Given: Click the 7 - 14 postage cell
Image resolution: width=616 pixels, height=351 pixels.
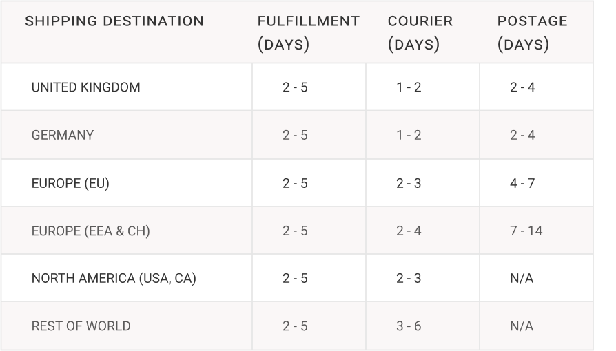Looking at the screenshot, I should click(x=526, y=231).
